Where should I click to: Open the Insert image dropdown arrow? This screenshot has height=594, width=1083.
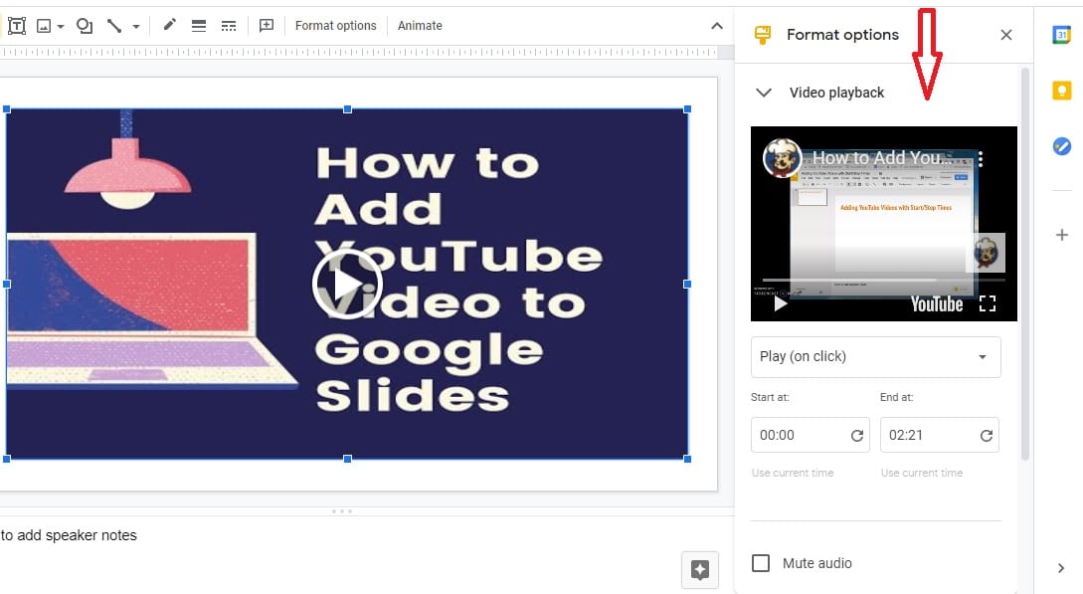[x=61, y=27]
